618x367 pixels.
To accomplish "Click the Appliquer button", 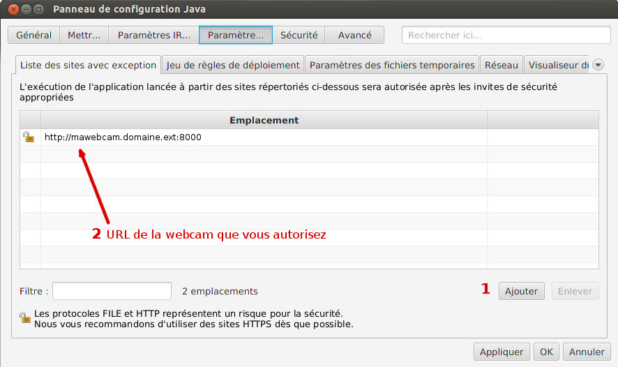I will pyautogui.click(x=502, y=352).
